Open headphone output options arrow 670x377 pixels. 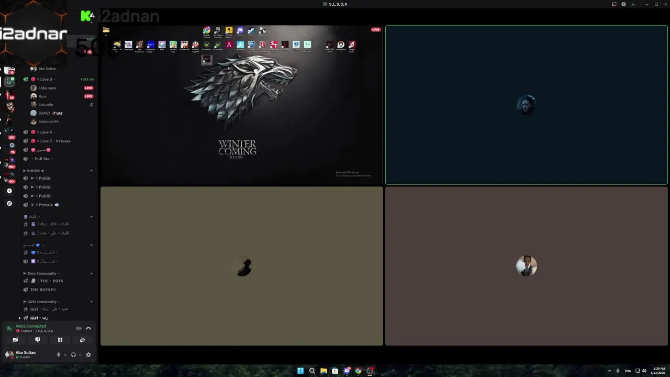(80, 354)
